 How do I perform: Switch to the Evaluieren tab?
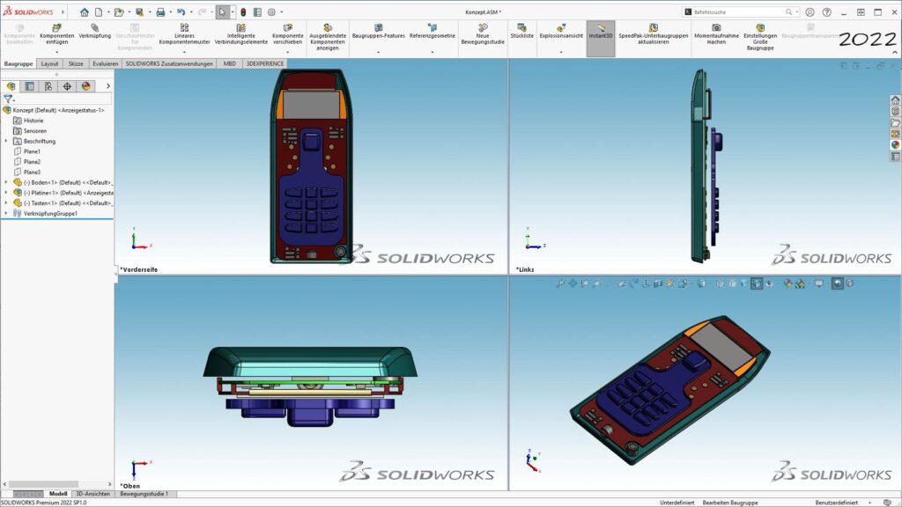point(104,64)
